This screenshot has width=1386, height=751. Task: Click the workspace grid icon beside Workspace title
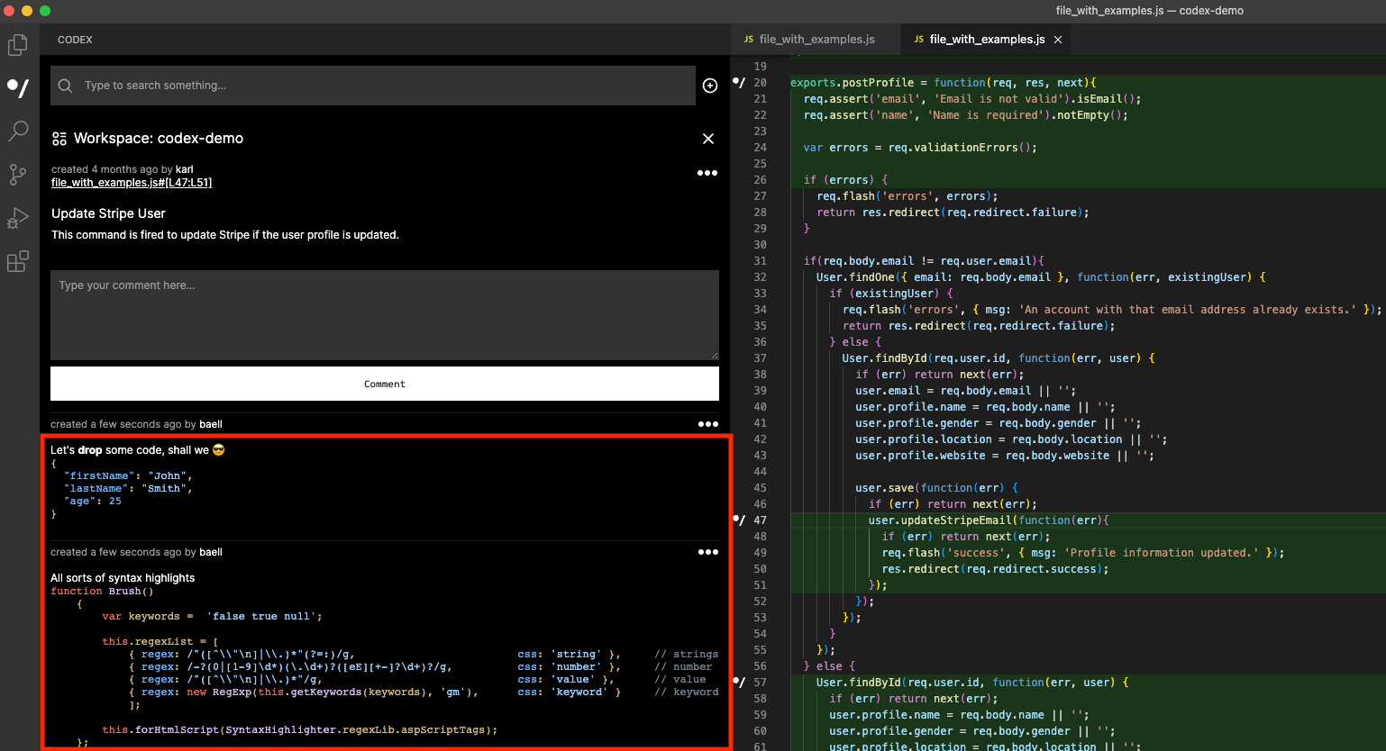point(59,139)
